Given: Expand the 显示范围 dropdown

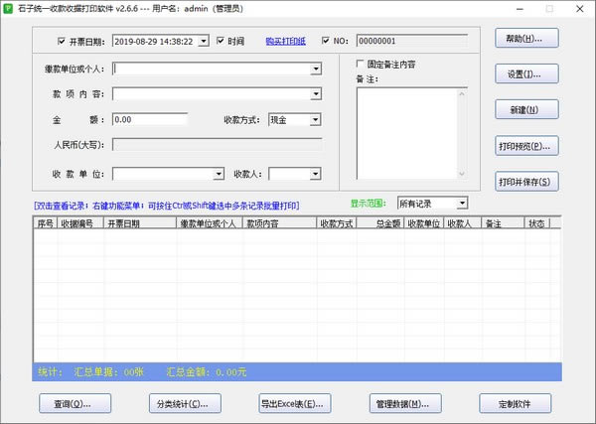Looking at the screenshot, I should coord(462,204).
